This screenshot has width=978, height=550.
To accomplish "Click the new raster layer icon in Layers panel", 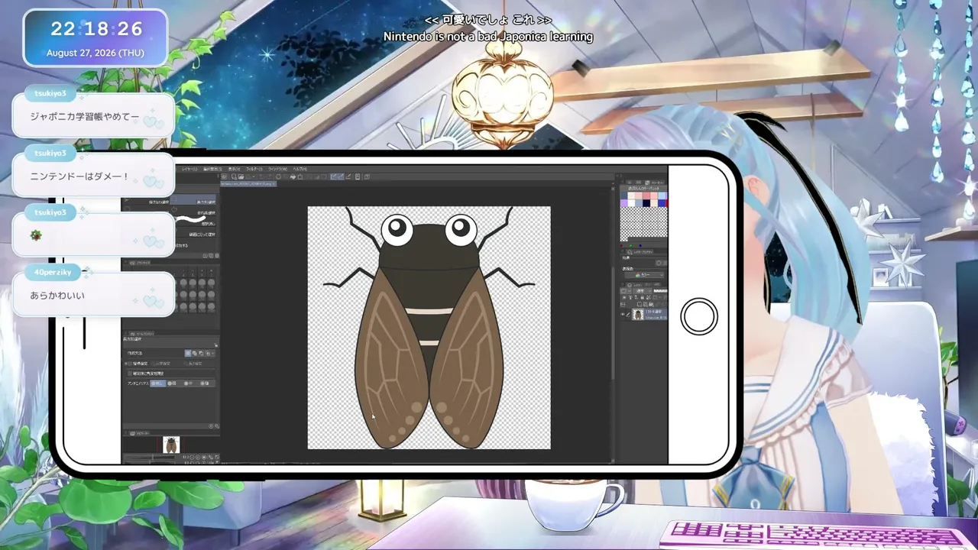I will click(x=640, y=304).
